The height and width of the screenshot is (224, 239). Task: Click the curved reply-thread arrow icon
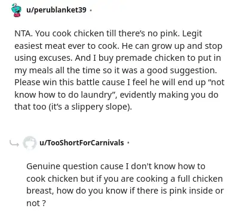pos(14,143)
